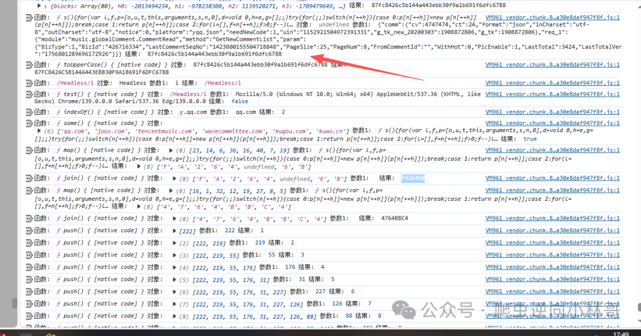Click the log icon beside push [222] entry

[29, 231]
